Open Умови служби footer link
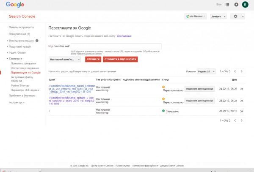Viewport: 254px width, 172px height. pyautogui.click(x=123, y=166)
